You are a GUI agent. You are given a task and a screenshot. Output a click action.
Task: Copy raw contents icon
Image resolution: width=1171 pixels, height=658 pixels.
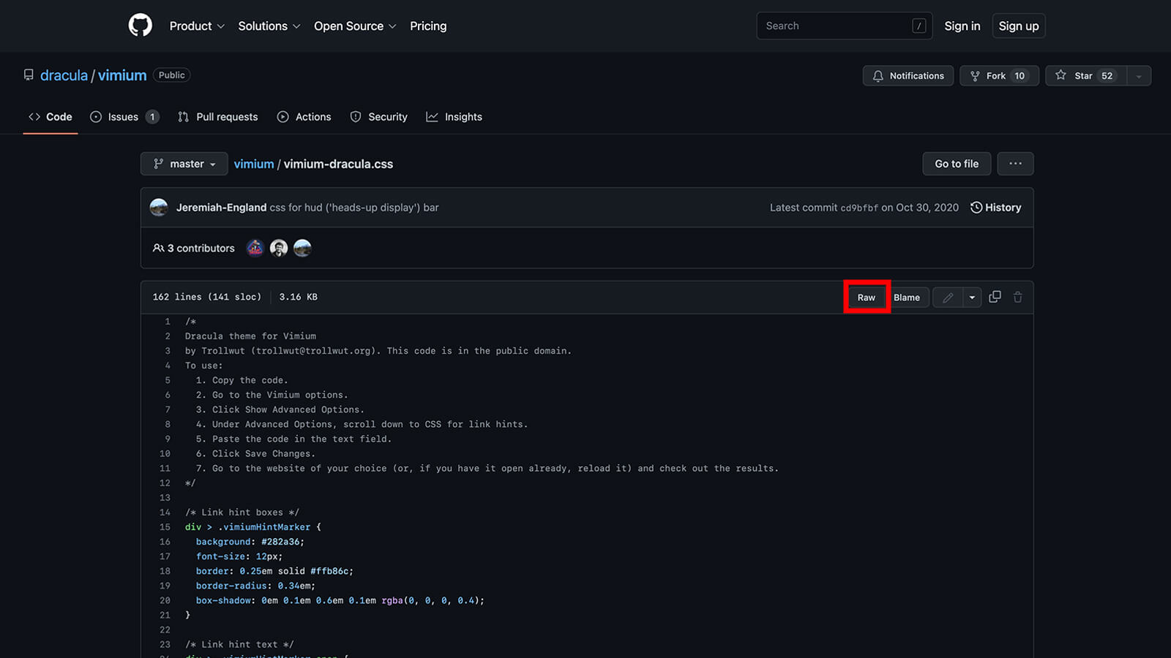[x=995, y=297]
